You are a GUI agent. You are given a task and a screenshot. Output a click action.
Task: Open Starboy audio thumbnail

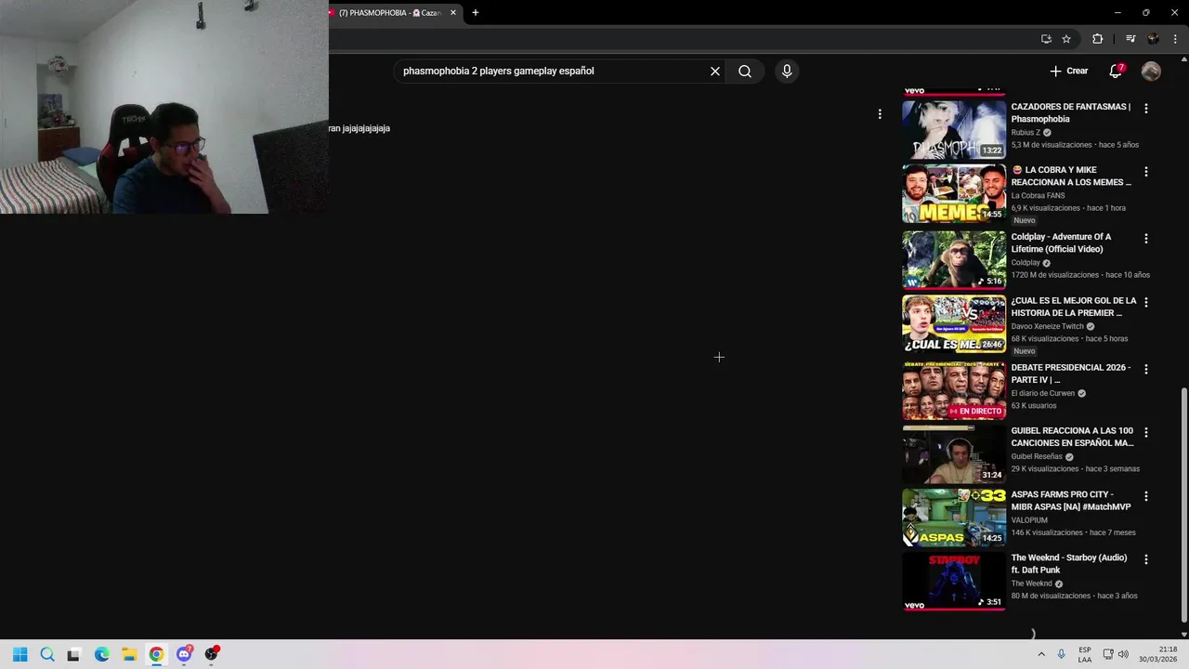(x=954, y=581)
